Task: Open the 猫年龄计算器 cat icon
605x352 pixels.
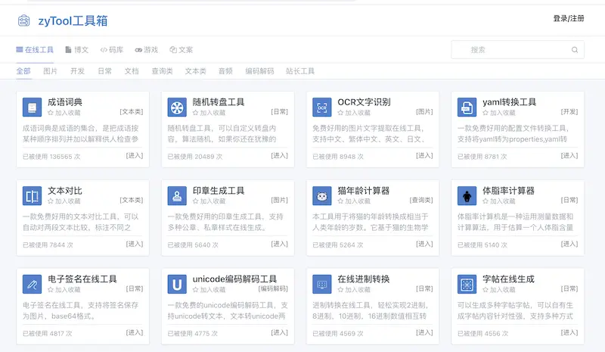Action: point(322,196)
